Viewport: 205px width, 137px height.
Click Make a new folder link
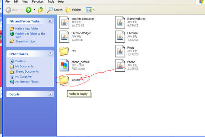pos(27,28)
